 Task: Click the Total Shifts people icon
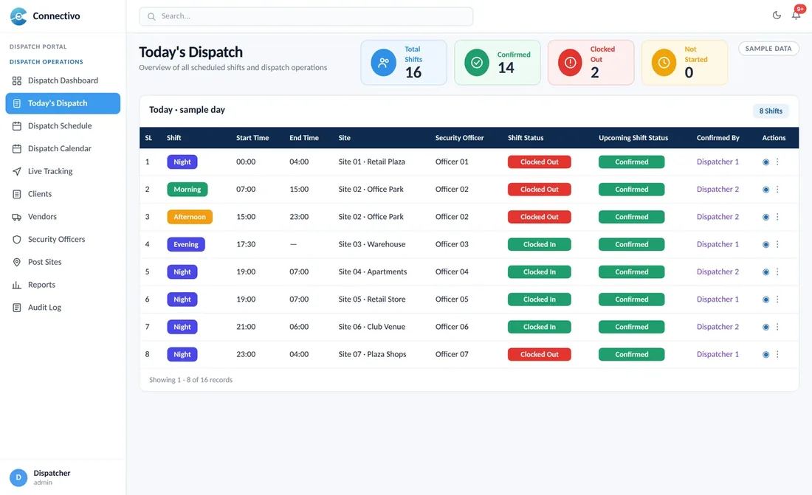pyautogui.click(x=383, y=63)
